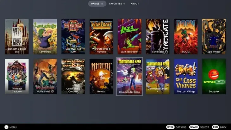Choose One Must Fall 2097 cover
This screenshot has height=130, width=231.
(x=73, y=37)
